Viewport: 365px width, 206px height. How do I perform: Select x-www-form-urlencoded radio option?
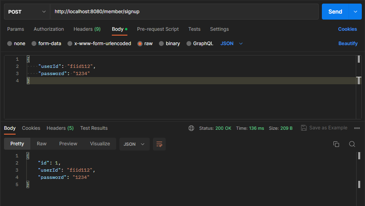(x=70, y=44)
